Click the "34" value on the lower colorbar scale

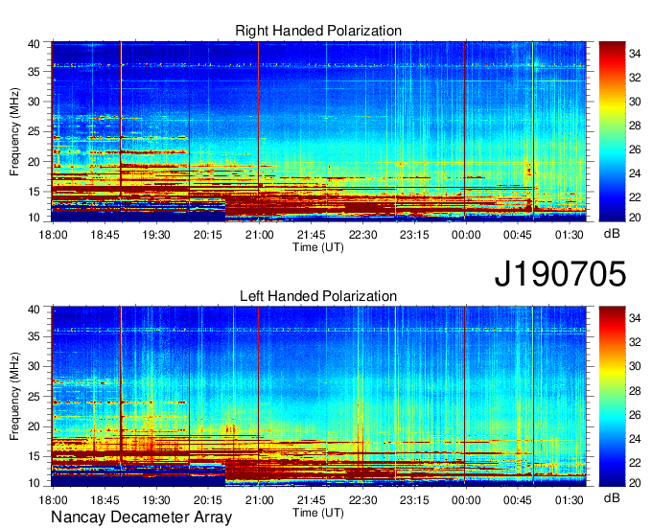point(635,318)
